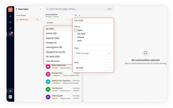The height and width of the screenshot is (108, 173).
Task: Click the BP avatar circle
Action: (48, 74)
